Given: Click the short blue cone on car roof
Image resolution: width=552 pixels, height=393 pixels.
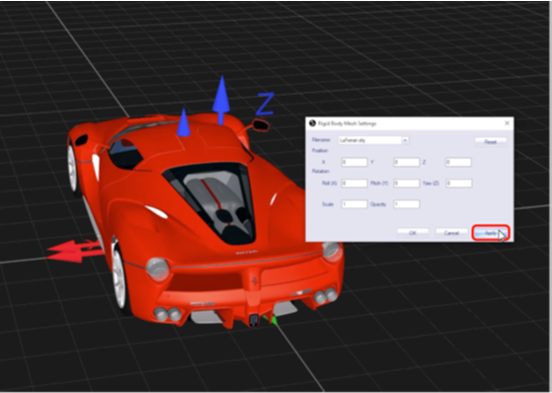Looking at the screenshot, I should (x=184, y=122).
